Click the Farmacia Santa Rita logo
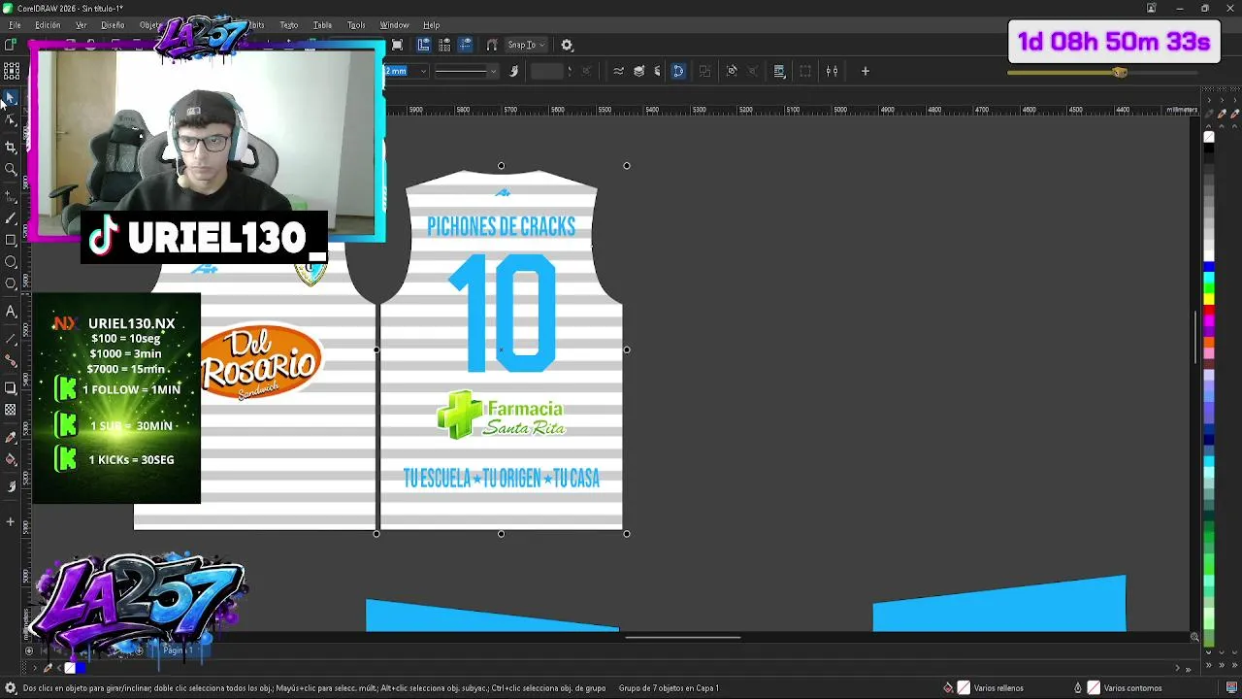The width and height of the screenshot is (1242, 699). click(502, 415)
